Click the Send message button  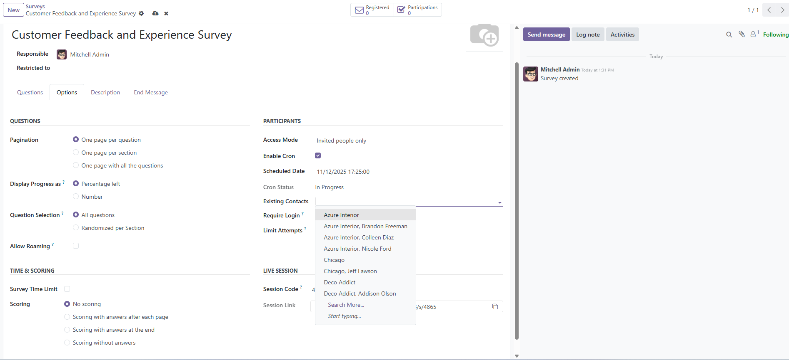[546, 35]
